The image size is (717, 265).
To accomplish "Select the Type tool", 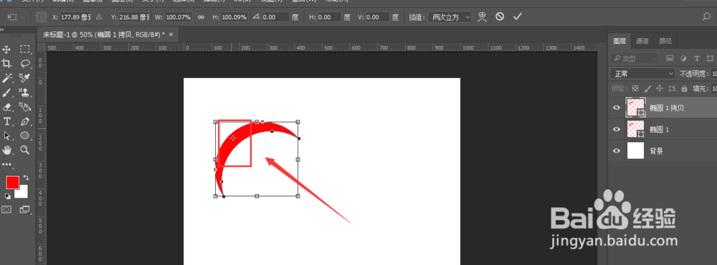I will (x=7, y=121).
